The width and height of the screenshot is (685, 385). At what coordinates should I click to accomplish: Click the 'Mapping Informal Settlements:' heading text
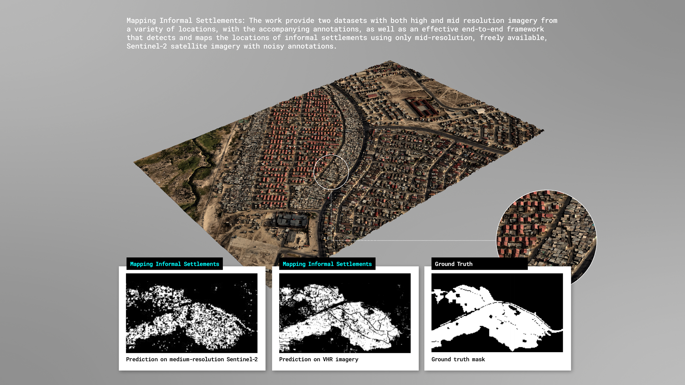tap(185, 21)
